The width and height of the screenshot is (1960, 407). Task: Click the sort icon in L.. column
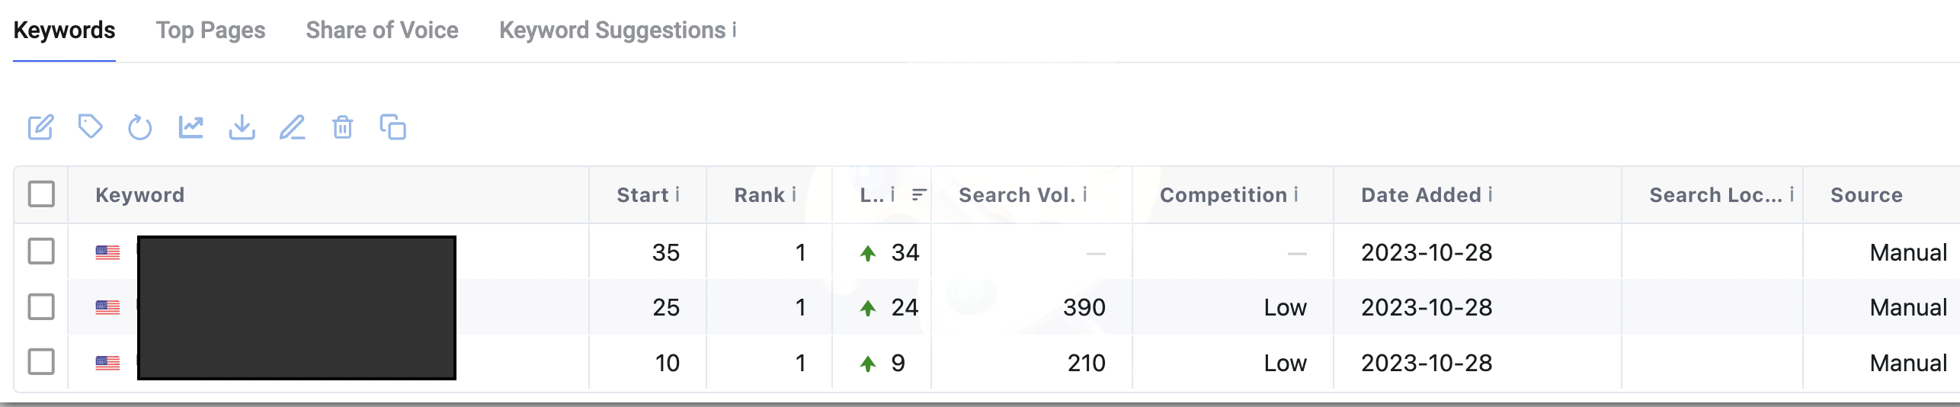pos(919,195)
